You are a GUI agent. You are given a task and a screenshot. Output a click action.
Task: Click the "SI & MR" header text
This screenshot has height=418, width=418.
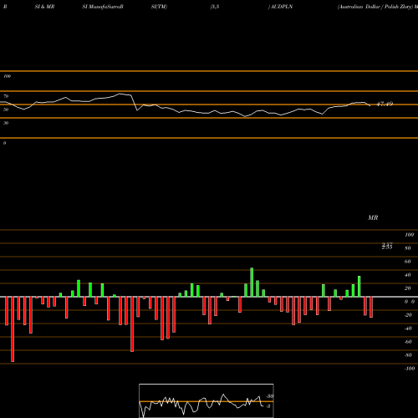(44, 7)
